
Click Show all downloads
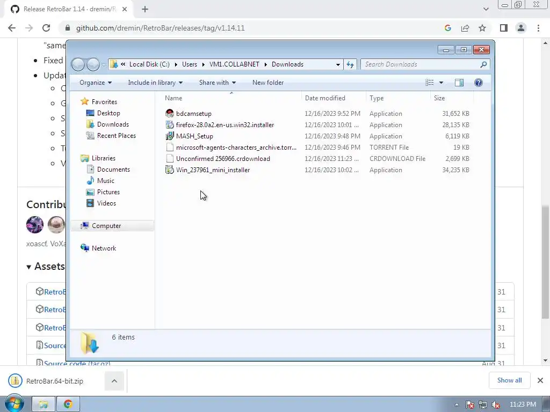pyautogui.click(x=509, y=380)
